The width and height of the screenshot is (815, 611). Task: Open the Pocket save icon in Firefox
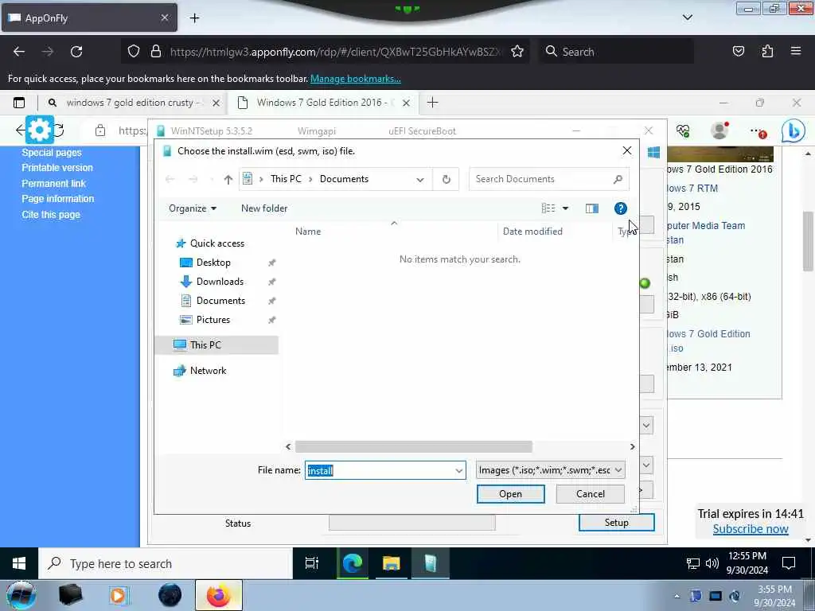coord(739,52)
